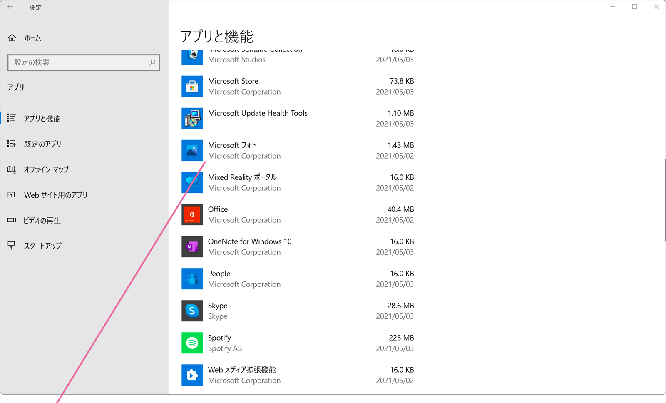Select OneNote for Windows 10 name
The image size is (666, 403).
click(250, 241)
